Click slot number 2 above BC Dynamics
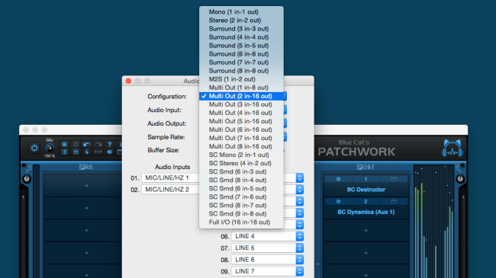Image resolution: width=496 pixels, height=278 pixels. click(x=366, y=202)
